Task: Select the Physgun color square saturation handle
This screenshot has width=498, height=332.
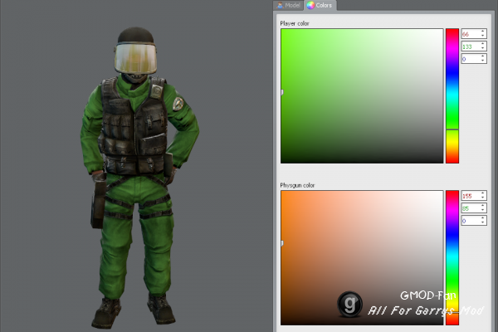Action: tap(282, 243)
